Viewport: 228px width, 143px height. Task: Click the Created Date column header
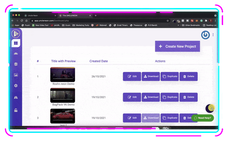pos(99,61)
